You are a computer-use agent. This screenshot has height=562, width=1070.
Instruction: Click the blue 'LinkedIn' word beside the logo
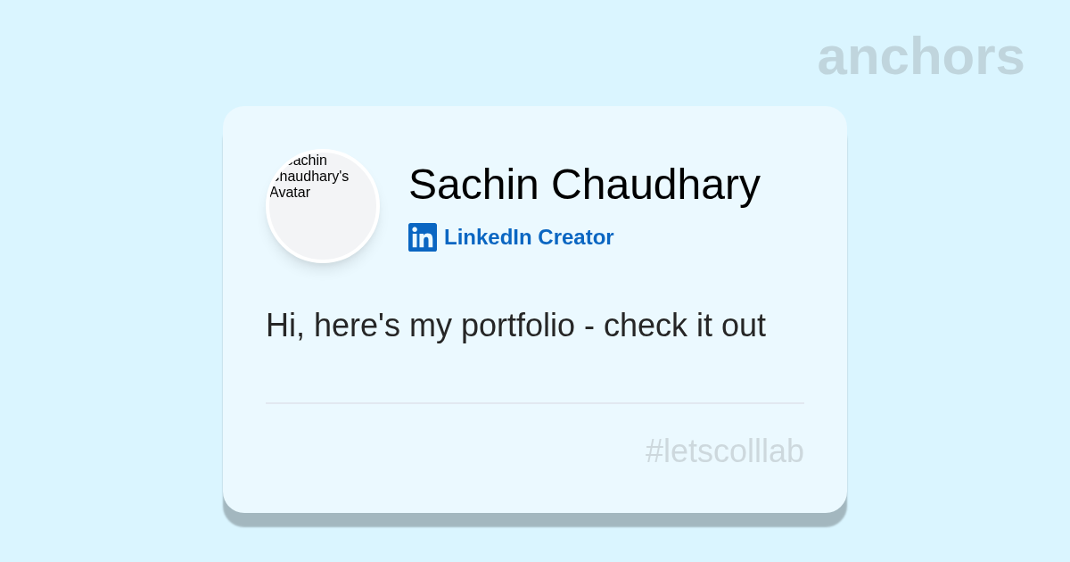coord(488,237)
